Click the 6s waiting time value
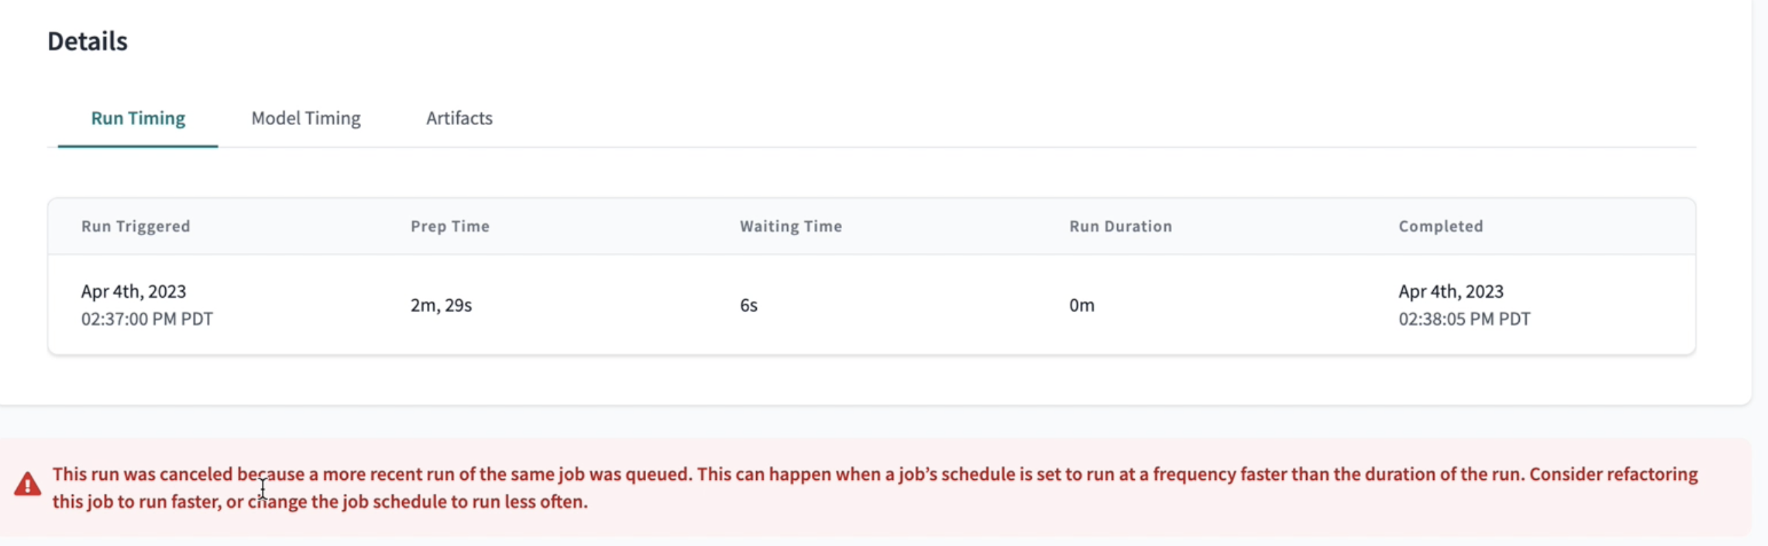This screenshot has width=1768, height=546. (x=748, y=305)
